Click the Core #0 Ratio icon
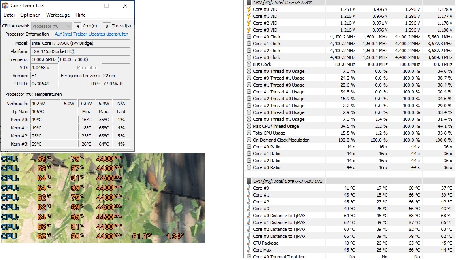The width and height of the screenshot is (456, 260). click(249, 147)
